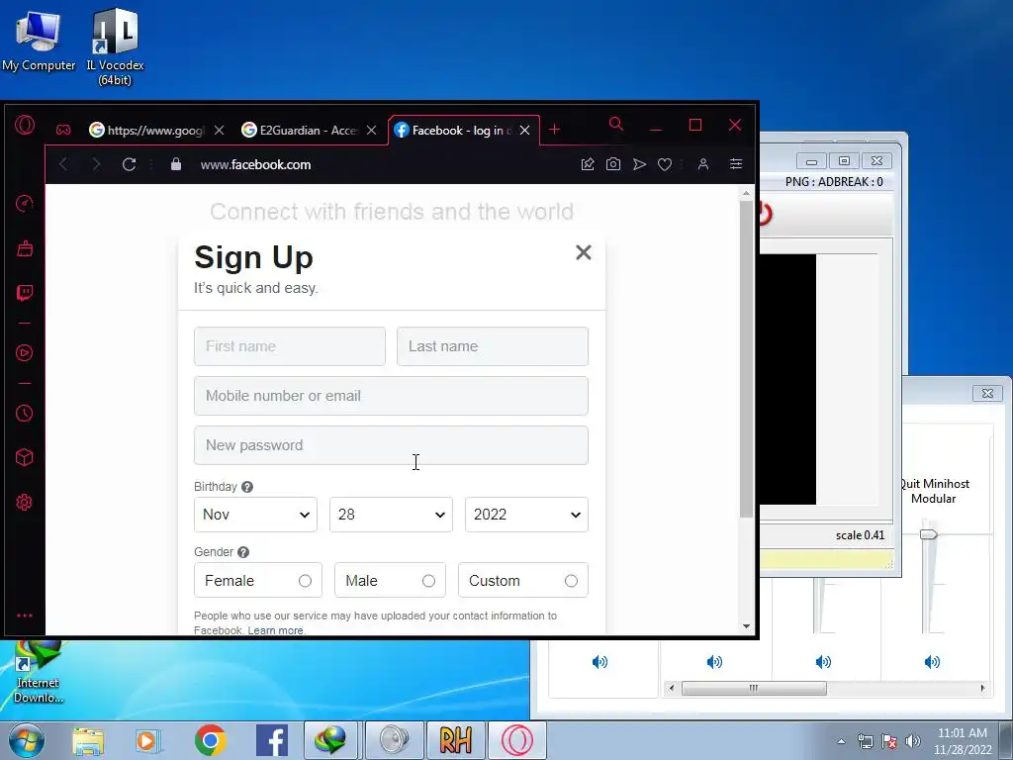
Task: Click the edit/share page icon in address bar
Action: click(588, 164)
